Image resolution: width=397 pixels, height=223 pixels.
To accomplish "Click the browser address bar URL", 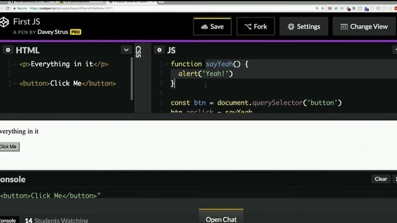I will [71, 8].
